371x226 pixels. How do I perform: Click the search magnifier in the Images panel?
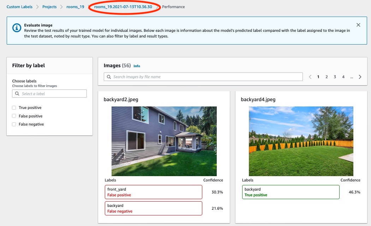pos(109,77)
